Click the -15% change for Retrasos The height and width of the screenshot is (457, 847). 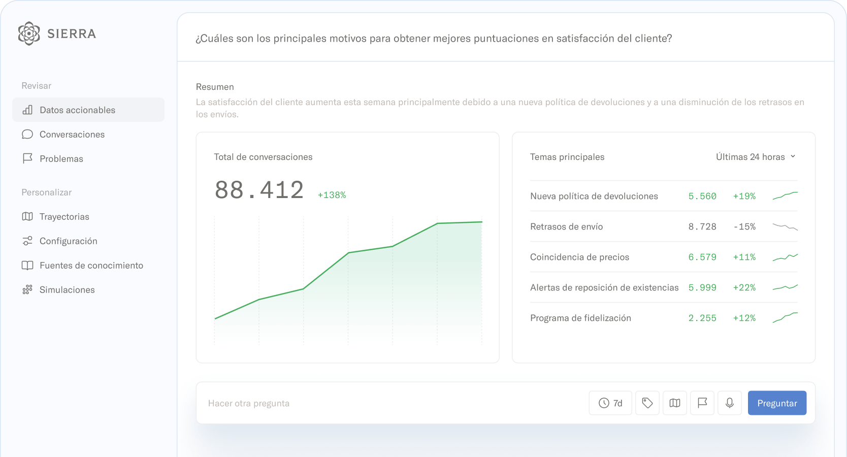click(744, 226)
